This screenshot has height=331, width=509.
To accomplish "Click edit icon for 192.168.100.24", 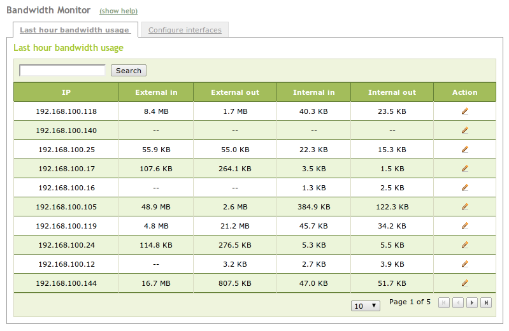I will [x=464, y=245].
